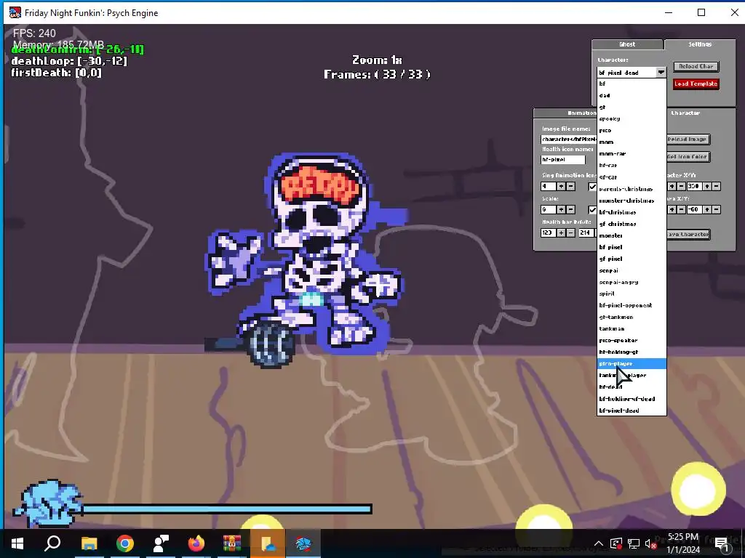Choose 'bf-car' from character list
This screenshot has height=558, width=745.
point(632,165)
